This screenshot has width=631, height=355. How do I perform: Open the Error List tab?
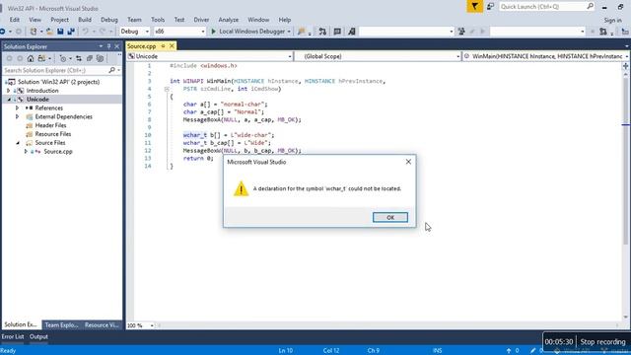(13, 337)
